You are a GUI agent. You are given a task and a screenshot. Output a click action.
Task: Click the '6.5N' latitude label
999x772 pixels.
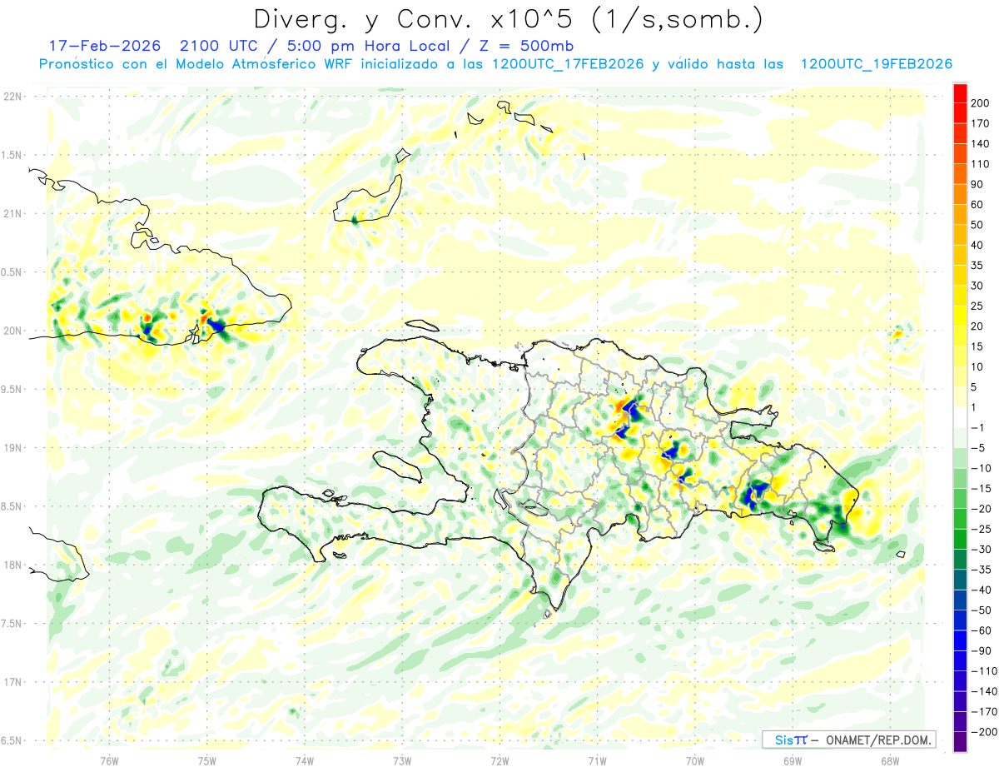click(x=12, y=740)
